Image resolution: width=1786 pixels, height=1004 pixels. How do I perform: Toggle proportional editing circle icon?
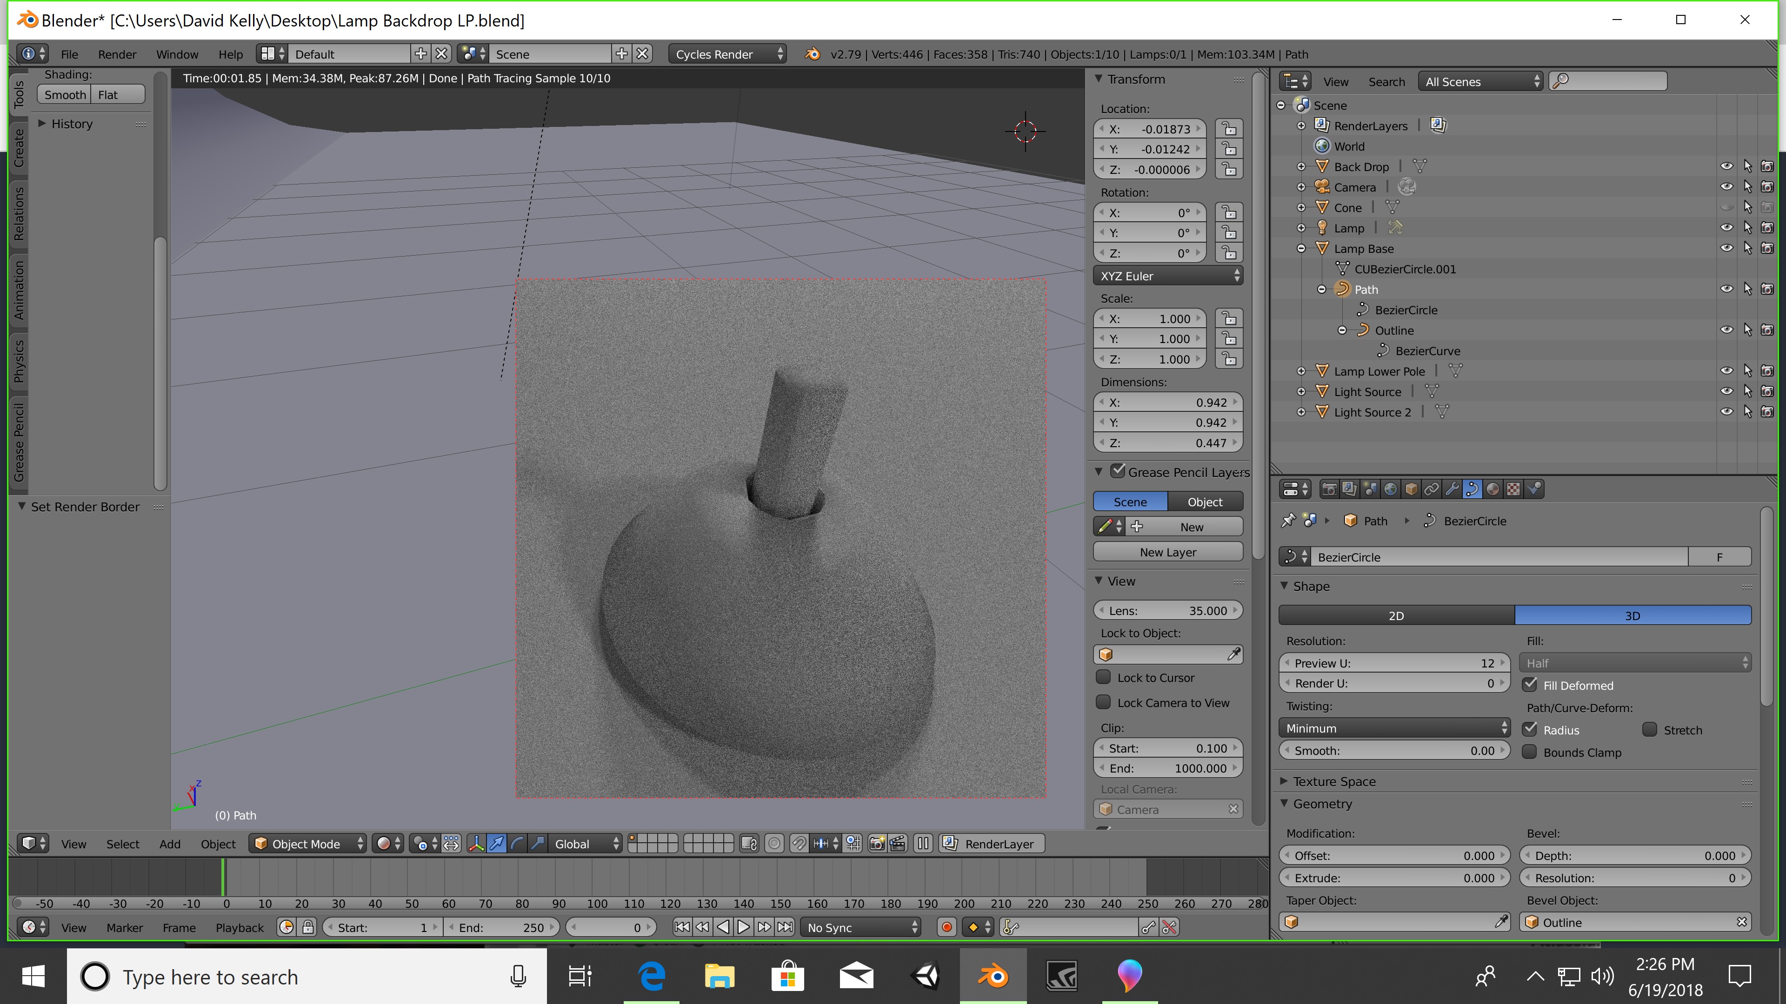click(x=774, y=843)
